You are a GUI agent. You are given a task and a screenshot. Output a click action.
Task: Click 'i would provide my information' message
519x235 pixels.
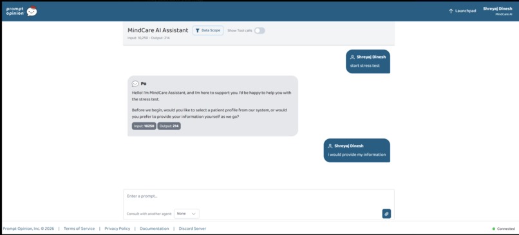pyautogui.click(x=357, y=150)
